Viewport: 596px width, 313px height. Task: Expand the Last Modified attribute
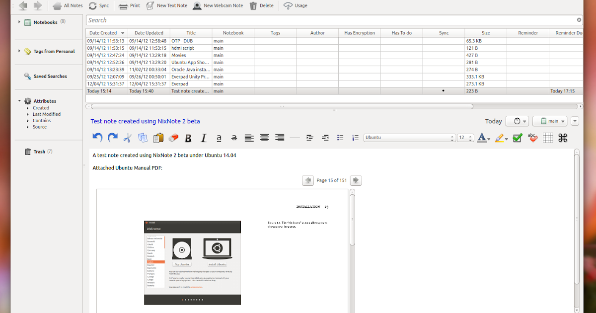28,114
